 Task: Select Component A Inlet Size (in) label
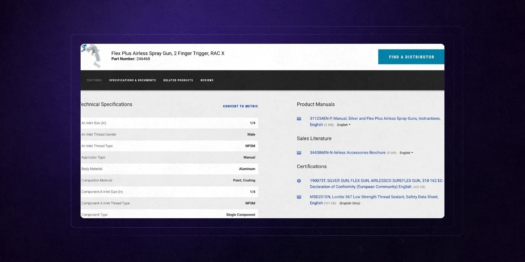tap(102, 192)
